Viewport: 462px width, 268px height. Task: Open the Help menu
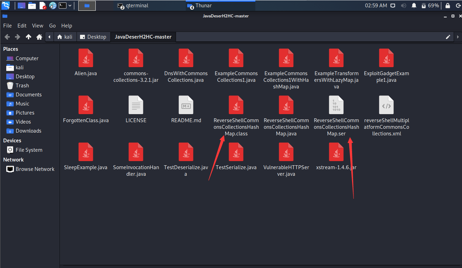[66, 25]
